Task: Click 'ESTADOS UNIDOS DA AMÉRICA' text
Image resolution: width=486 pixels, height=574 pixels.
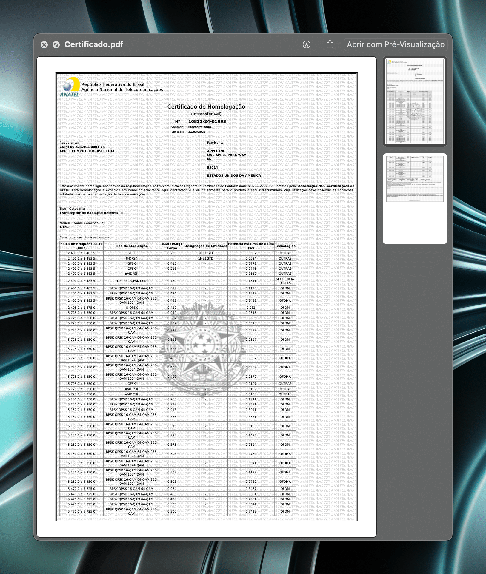Action: pyautogui.click(x=234, y=175)
